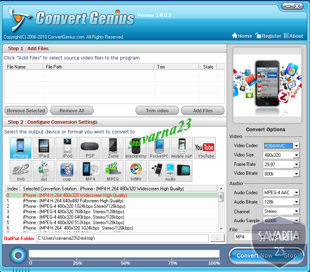This screenshot has height=272, width=310.
Task: Choose the MPEG format icon
Action: (x=113, y=171)
